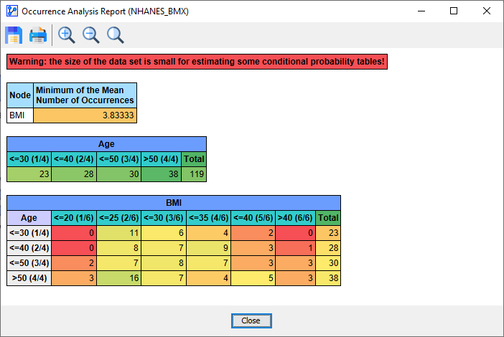504x337 pixels.
Task: Select cell value 16 in BMI table
Action: point(118,278)
